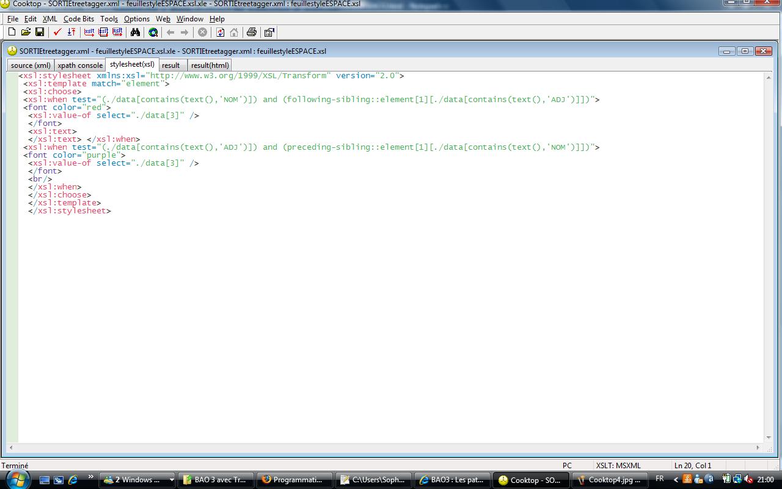Click the second xslt icon in the toolbar
This screenshot has height=489, width=782.
(x=103, y=32)
